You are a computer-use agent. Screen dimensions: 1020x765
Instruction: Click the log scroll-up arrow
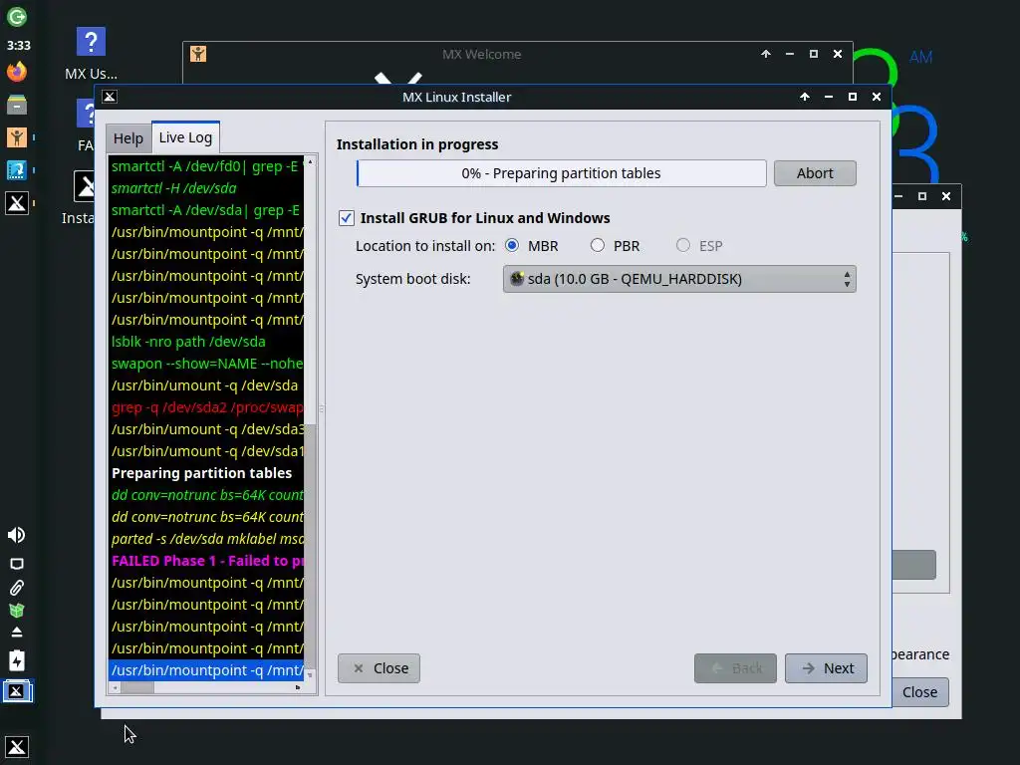pyautogui.click(x=310, y=161)
